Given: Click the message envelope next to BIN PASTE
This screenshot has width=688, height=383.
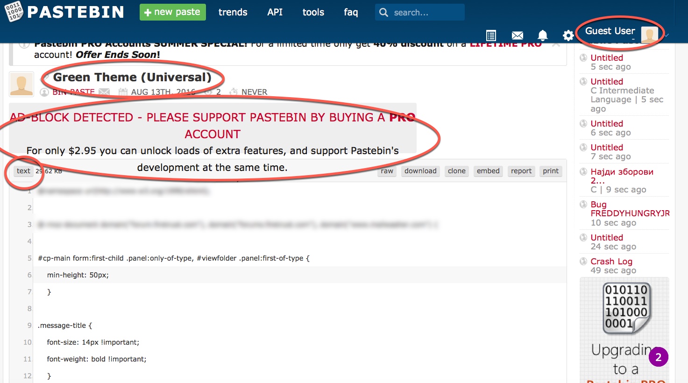Looking at the screenshot, I should pyautogui.click(x=104, y=92).
